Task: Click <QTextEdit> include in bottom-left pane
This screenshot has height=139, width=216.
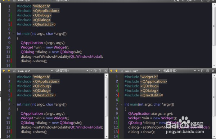Action: click(x=43, y=95)
